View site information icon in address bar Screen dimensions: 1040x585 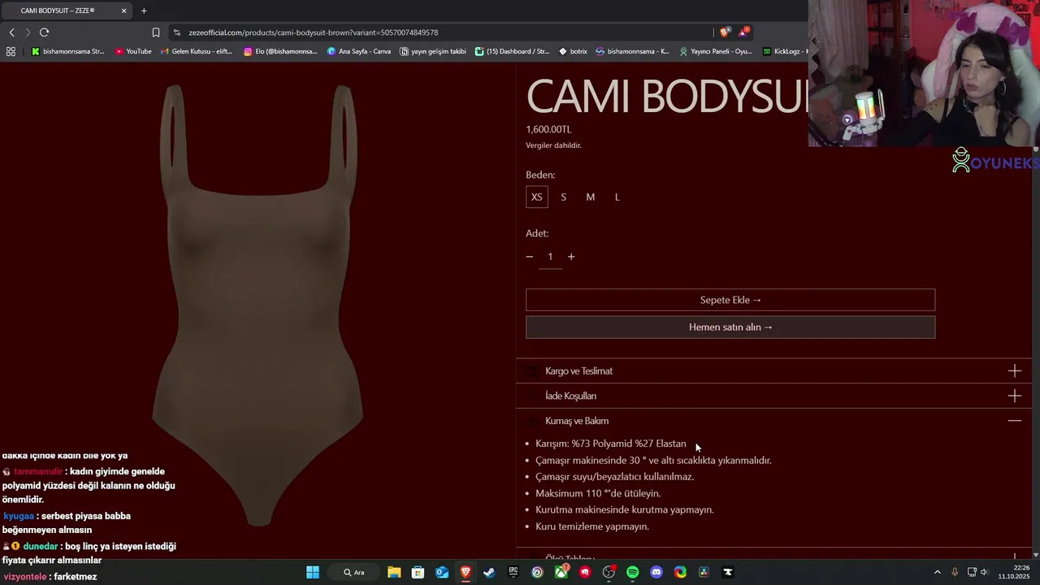(x=177, y=32)
